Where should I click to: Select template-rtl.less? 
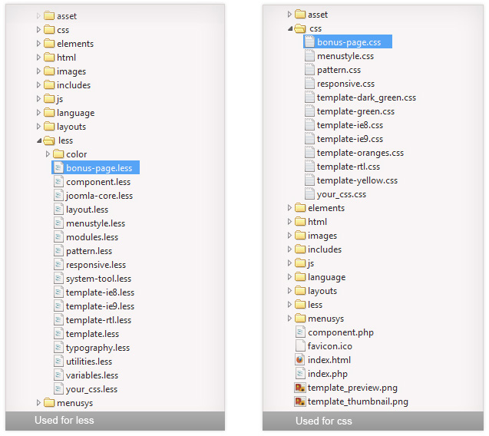(93, 319)
